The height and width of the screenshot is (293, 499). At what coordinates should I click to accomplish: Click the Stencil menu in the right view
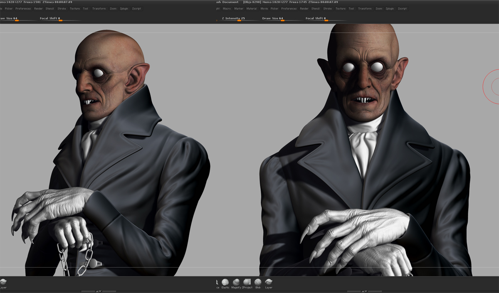point(316,8)
